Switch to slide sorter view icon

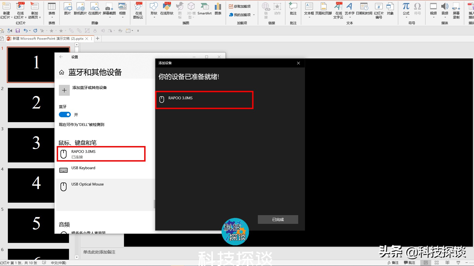[x=437, y=263]
